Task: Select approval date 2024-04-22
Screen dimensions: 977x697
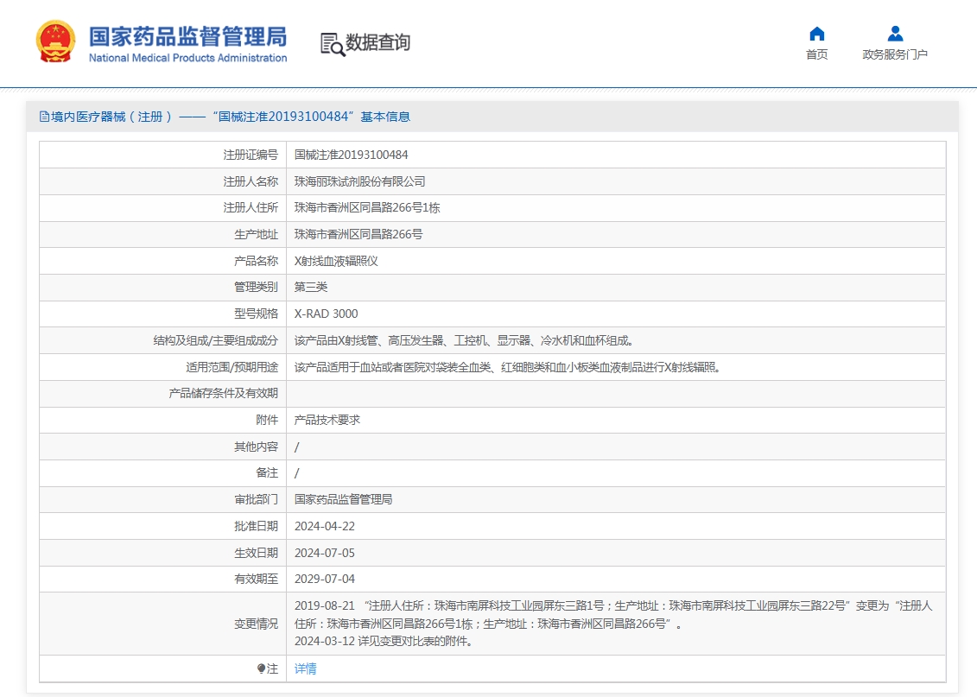Action: pyautogui.click(x=325, y=526)
